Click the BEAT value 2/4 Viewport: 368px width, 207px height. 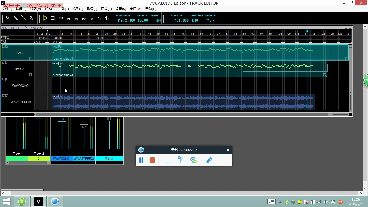click(x=158, y=20)
